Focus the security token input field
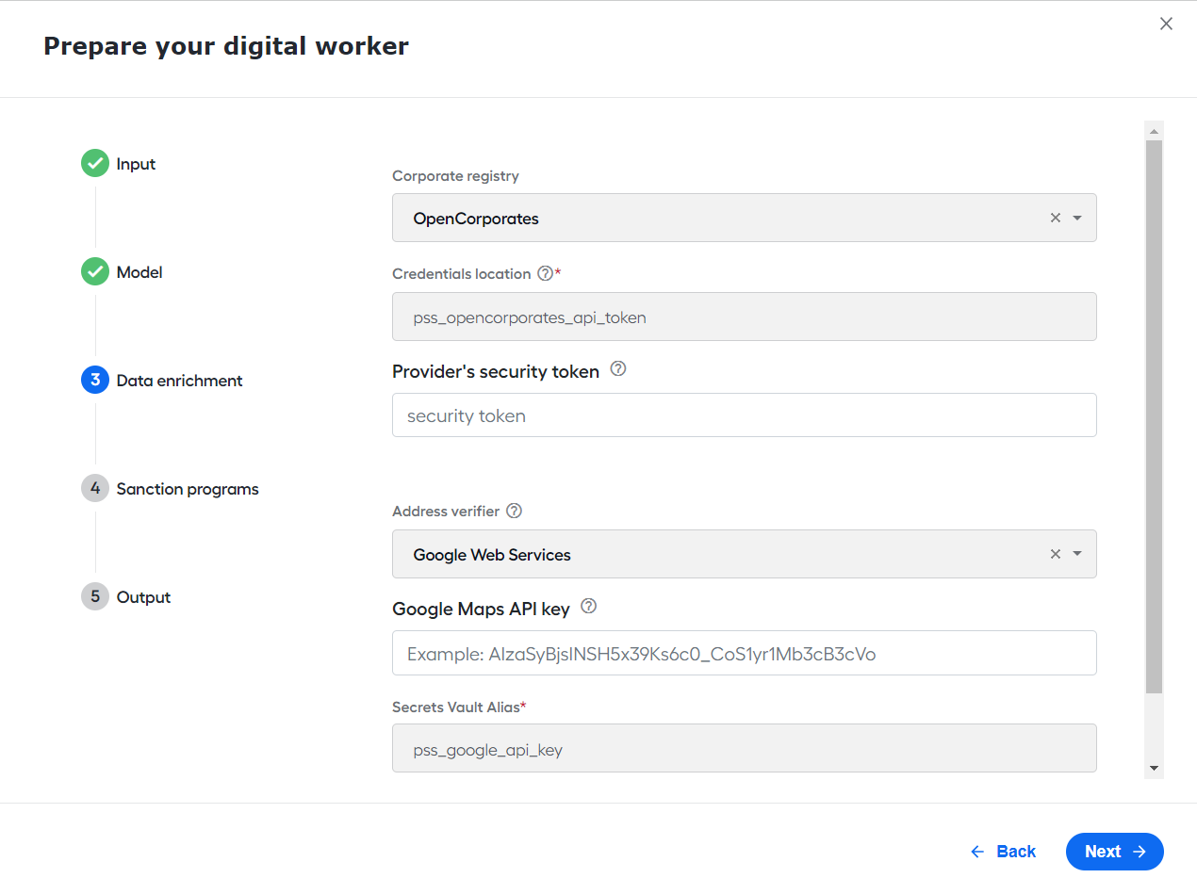1197x878 pixels. tap(745, 415)
